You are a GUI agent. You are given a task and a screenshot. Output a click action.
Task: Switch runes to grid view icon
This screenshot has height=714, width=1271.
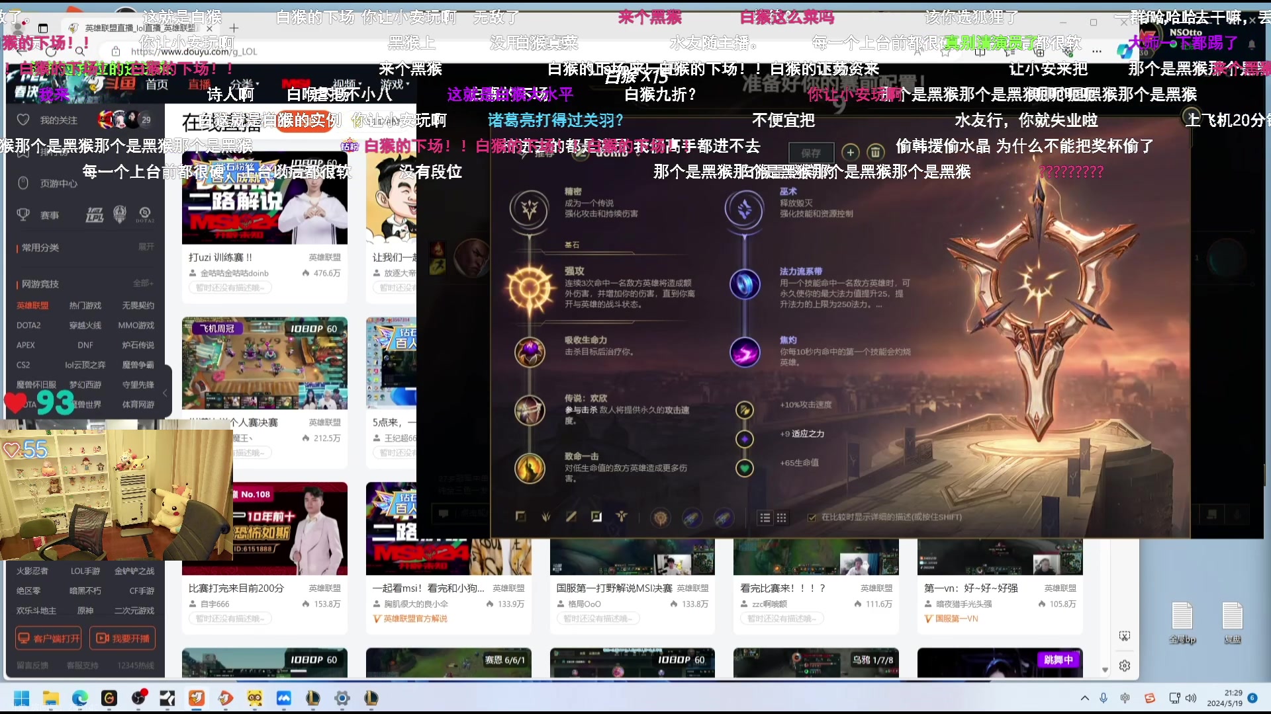pyautogui.click(x=782, y=518)
